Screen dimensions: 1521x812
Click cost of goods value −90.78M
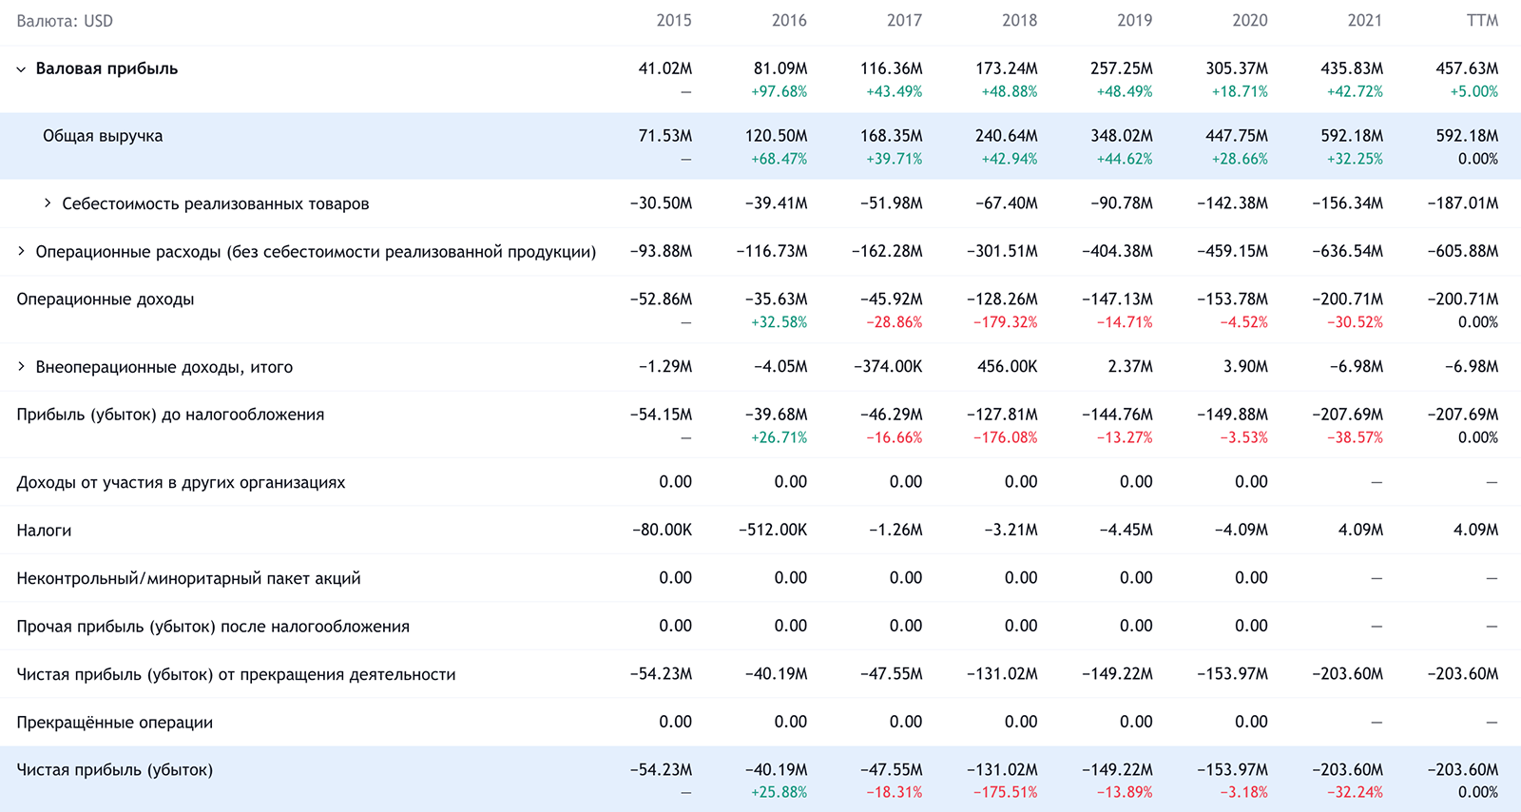(1122, 203)
